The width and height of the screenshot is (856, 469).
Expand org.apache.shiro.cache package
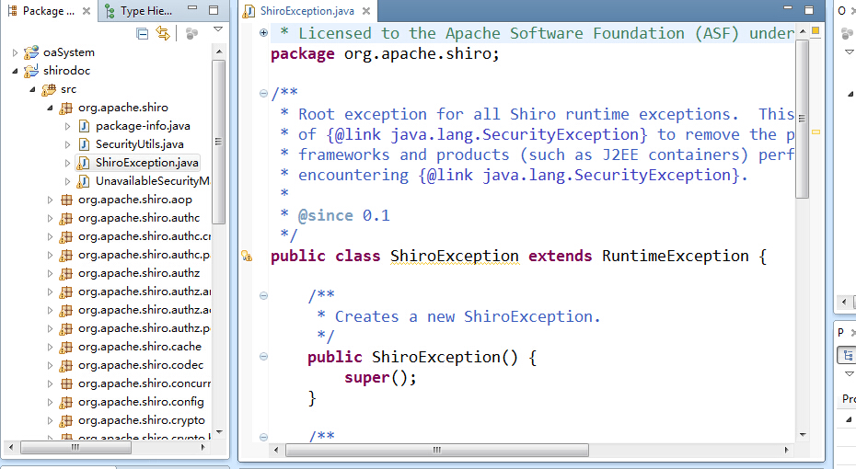(50, 348)
